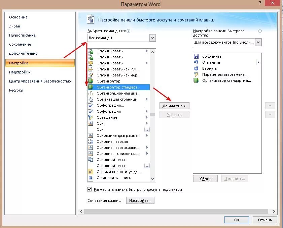Expand submenu arrow of Ориентация страницы

[147, 99]
